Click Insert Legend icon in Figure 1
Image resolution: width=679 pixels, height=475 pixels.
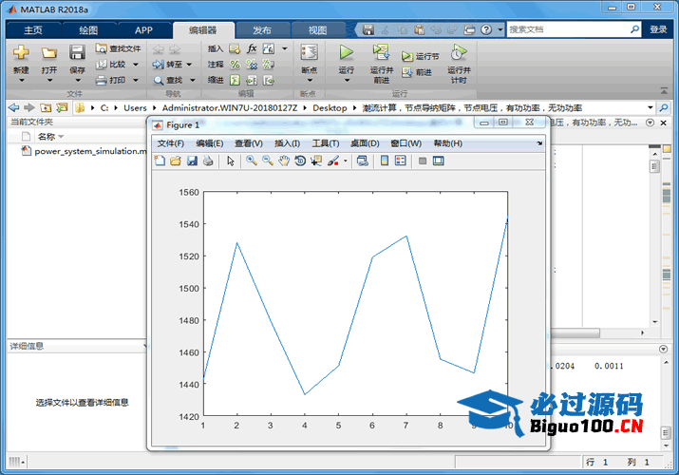tap(401, 161)
